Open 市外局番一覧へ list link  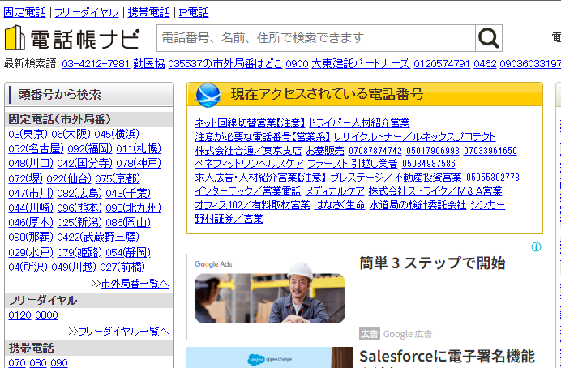135,284
